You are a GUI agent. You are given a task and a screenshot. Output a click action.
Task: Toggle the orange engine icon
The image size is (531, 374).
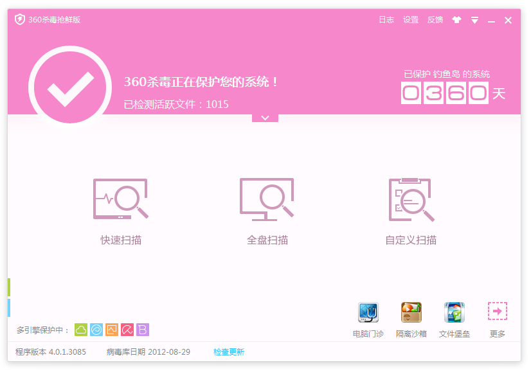click(112, 330)
